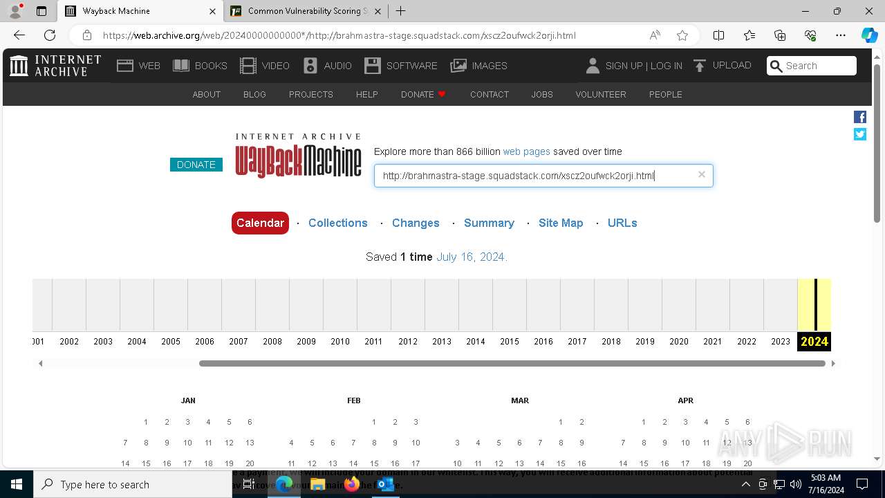Click the DONATE button beside Wayback logo

point(196,165)
